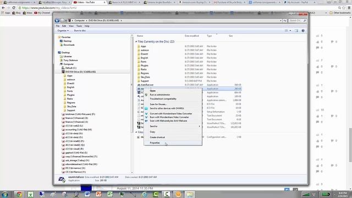Screen dimensions: 352x198
Task: Select Troubleshoot compatibility in the context menu
Action: click(163, 99)
